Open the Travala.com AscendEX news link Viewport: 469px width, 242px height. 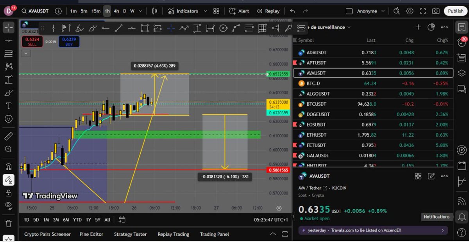(373, 230)
